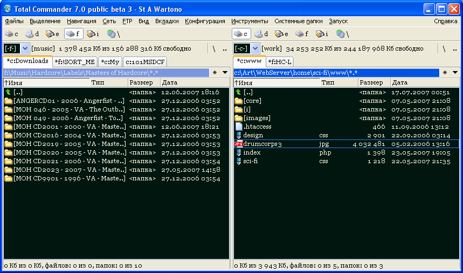Open the [-f-] drive dropdown in left panel
Viewport: 463px width, 273px height.
click(x=25, y=48)
